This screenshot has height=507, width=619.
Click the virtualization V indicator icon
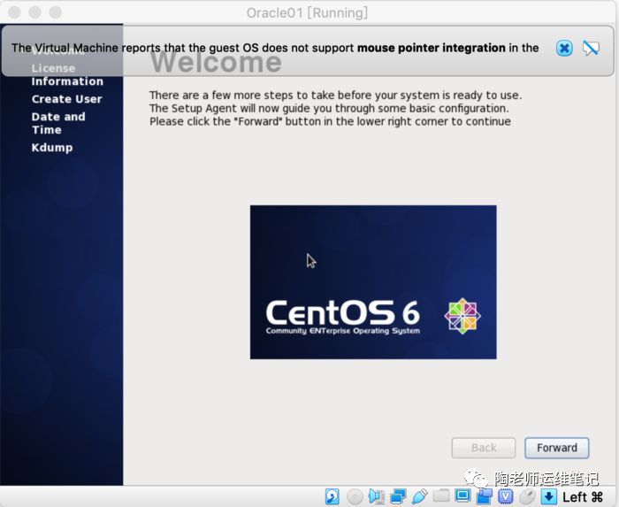coord(505,496)
